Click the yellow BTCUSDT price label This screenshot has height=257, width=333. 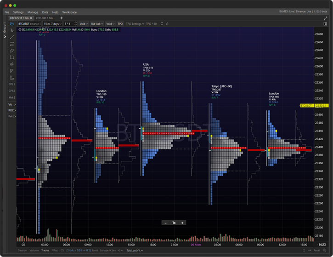(x=307, y=106)
